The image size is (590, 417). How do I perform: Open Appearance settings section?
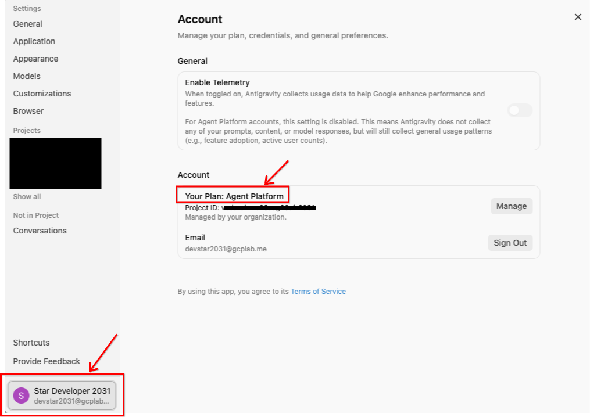35,59
